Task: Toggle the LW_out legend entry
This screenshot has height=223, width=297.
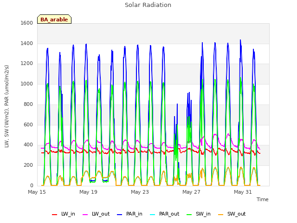Action: point(96,214)
